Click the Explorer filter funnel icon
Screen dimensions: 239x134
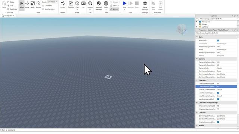pos(197,19)
